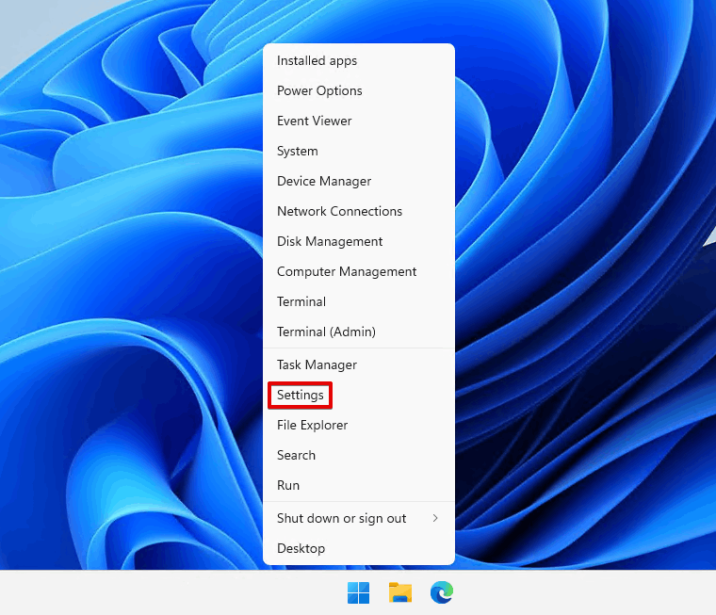This screenshot has height=615, width=716.
Task: Select Settings in the context menu
Action: coord(358,395)
